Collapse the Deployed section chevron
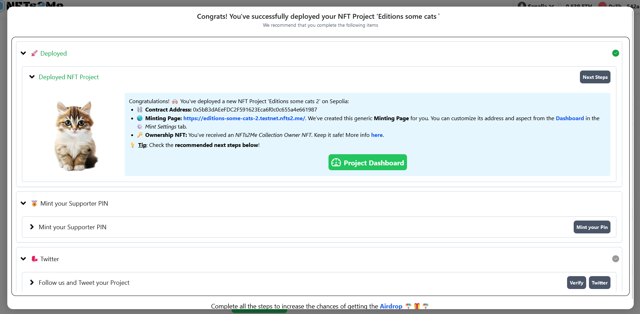 pos(23,53)
